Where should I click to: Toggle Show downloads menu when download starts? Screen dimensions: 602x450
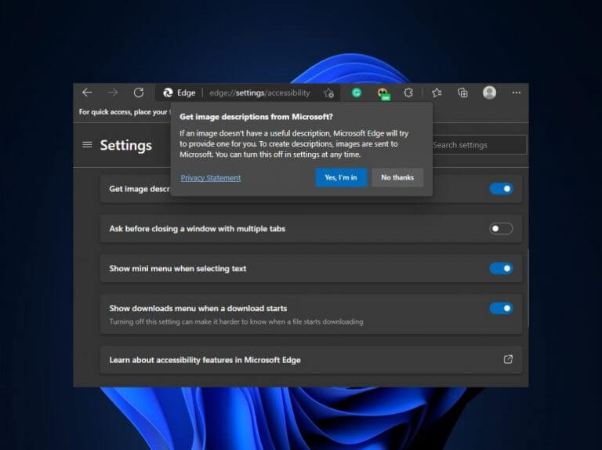501,308
